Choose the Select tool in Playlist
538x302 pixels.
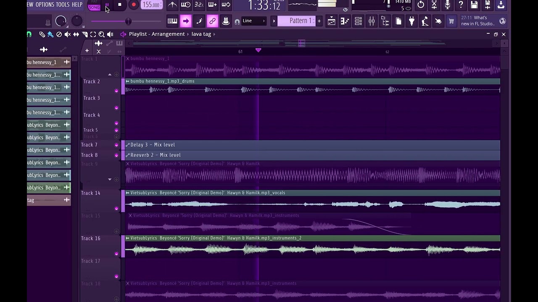click(x=93, y=34)
